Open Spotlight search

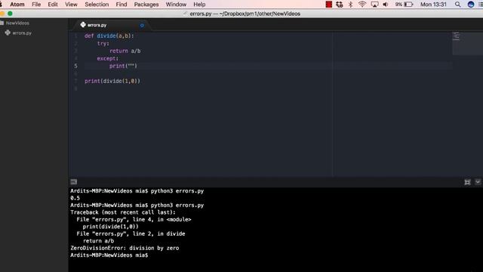(458, 5)
